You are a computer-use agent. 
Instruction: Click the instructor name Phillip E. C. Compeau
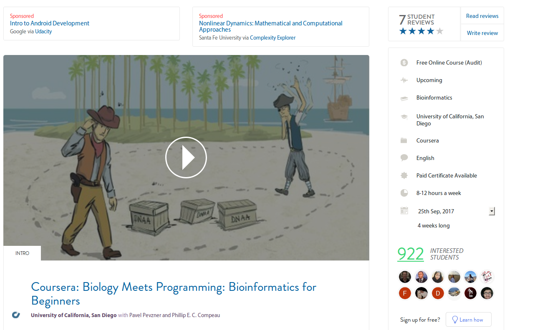coord(196,315)
